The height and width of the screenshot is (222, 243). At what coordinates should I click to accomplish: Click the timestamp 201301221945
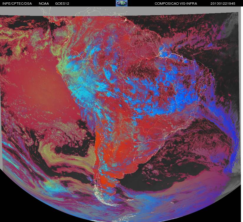pyautogui.click(x=223, y=4)
